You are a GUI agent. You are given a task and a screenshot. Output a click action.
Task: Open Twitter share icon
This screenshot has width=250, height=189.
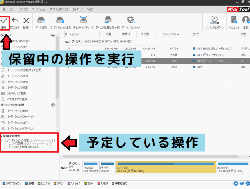pyautogui.click(x=242, y=184)
